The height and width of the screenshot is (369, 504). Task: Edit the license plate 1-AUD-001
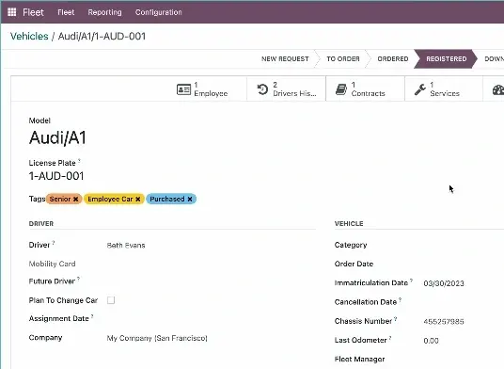pos(56,176)
